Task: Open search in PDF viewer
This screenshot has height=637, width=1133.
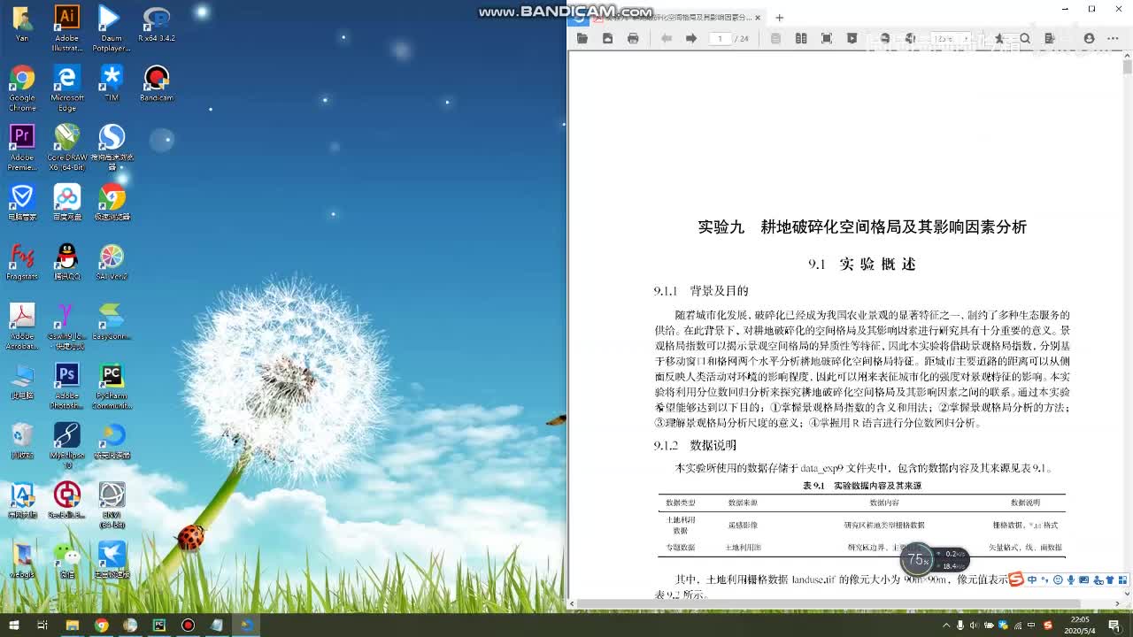Action: pos(1025,39)
